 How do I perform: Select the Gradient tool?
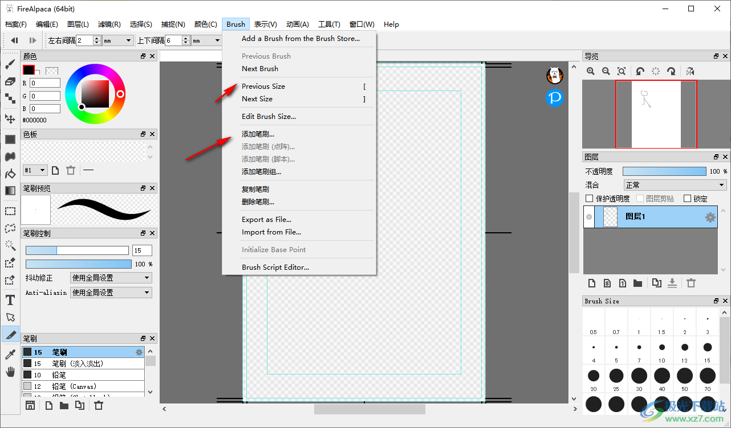tap(10, 191)
